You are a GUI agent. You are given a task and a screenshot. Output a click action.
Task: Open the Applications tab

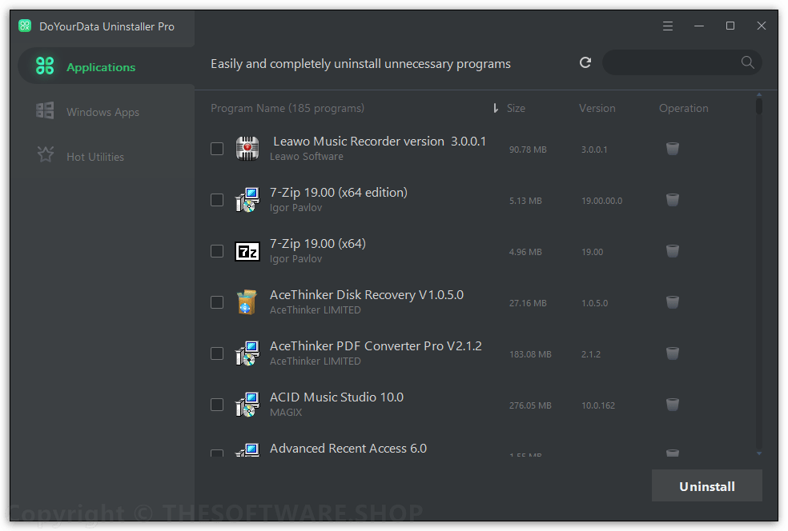106,66
